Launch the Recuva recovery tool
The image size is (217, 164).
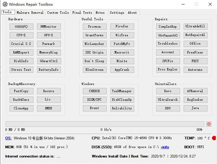(48, 91)
